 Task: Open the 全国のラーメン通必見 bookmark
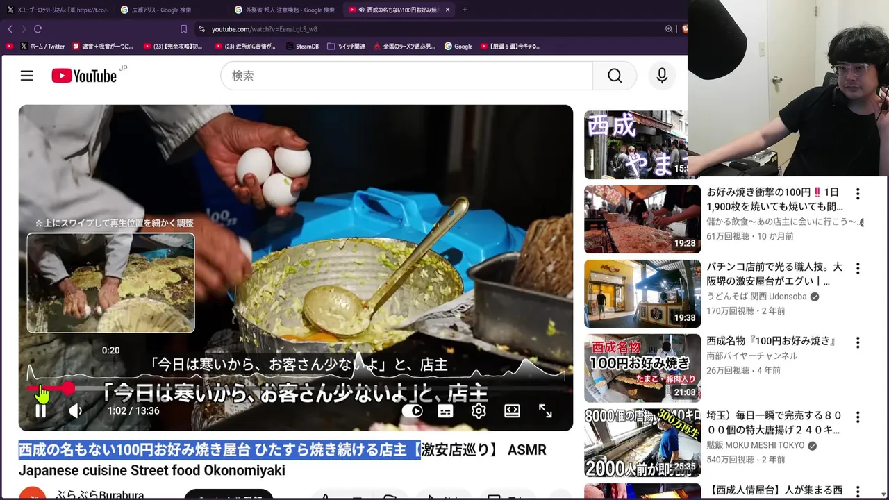click(x=404, y=47)
